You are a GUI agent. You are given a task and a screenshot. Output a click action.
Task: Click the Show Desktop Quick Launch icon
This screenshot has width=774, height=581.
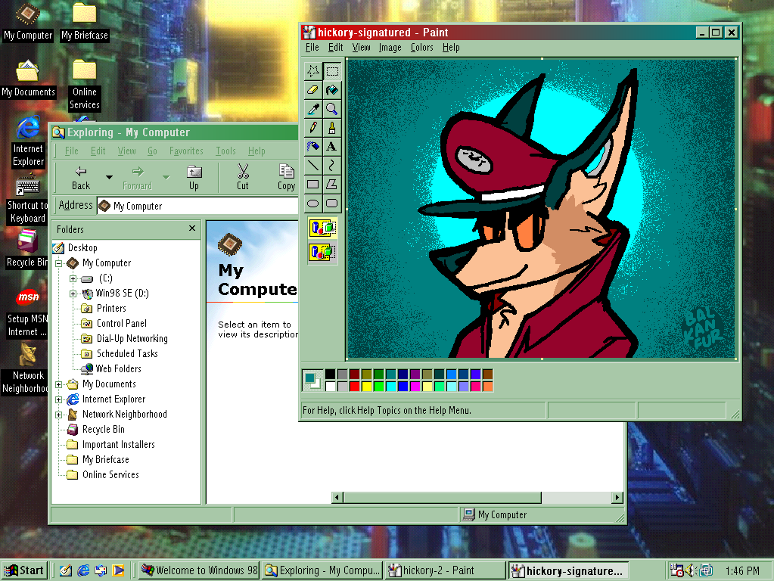click(66, 570)
